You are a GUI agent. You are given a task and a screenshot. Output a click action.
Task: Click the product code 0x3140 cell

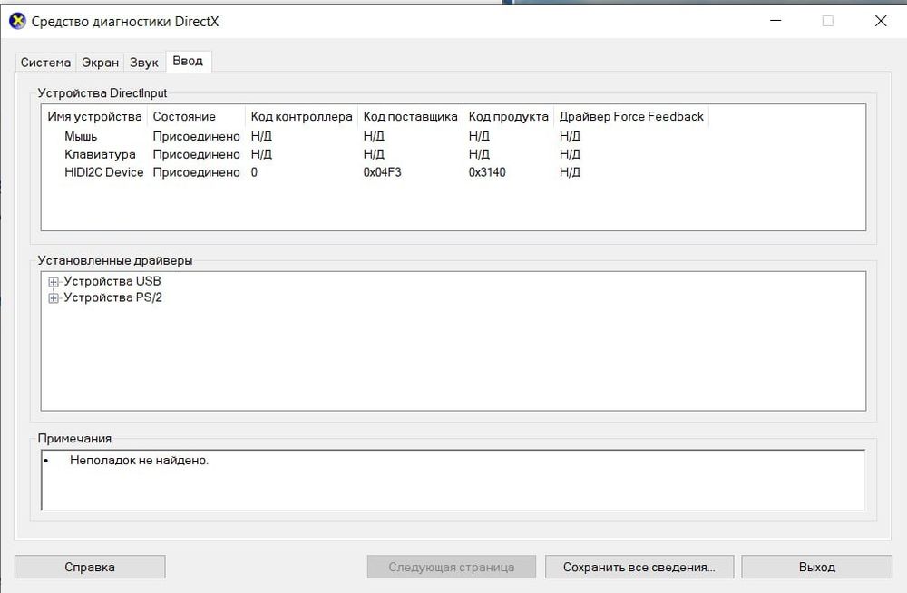pyautogui.click(x=487, y=172)
